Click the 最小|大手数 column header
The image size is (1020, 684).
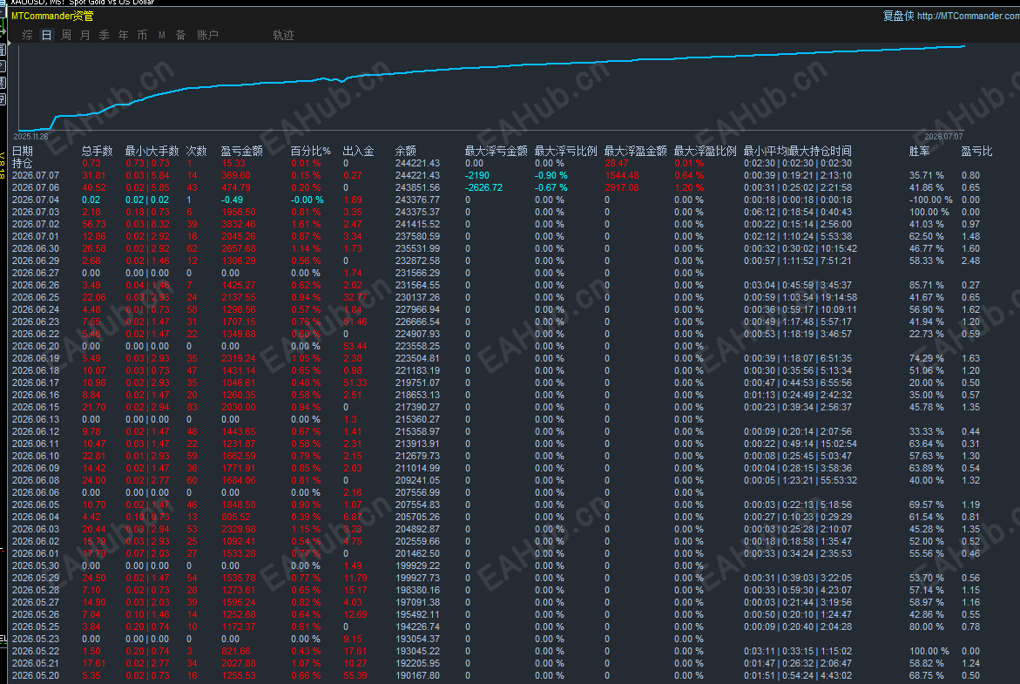[152, 151]
